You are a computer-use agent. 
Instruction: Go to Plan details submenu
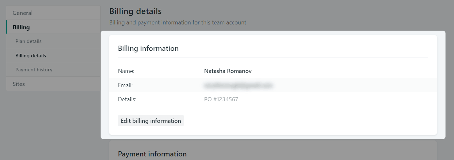pos(28,41)
